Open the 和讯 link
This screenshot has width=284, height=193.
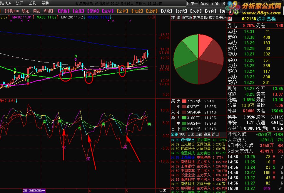point(49,11)
